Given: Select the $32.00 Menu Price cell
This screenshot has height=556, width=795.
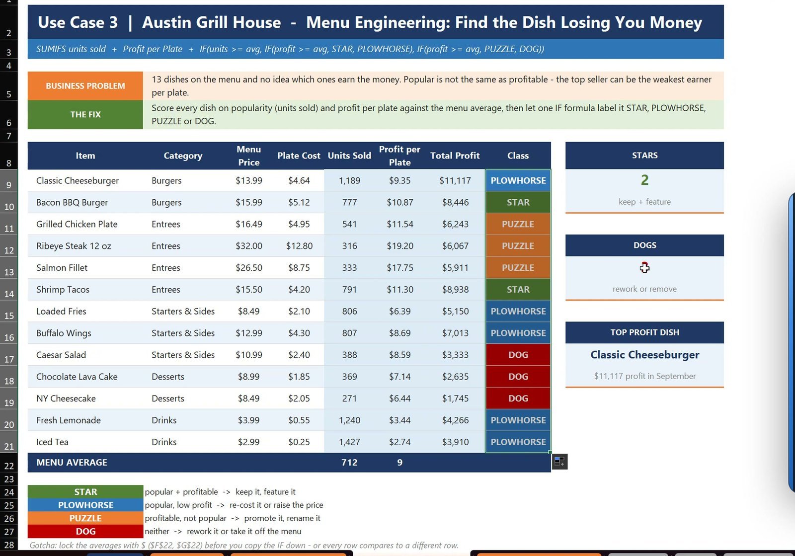Looking at the screenshot, I should pyautogui.click(x=248, y=246).
